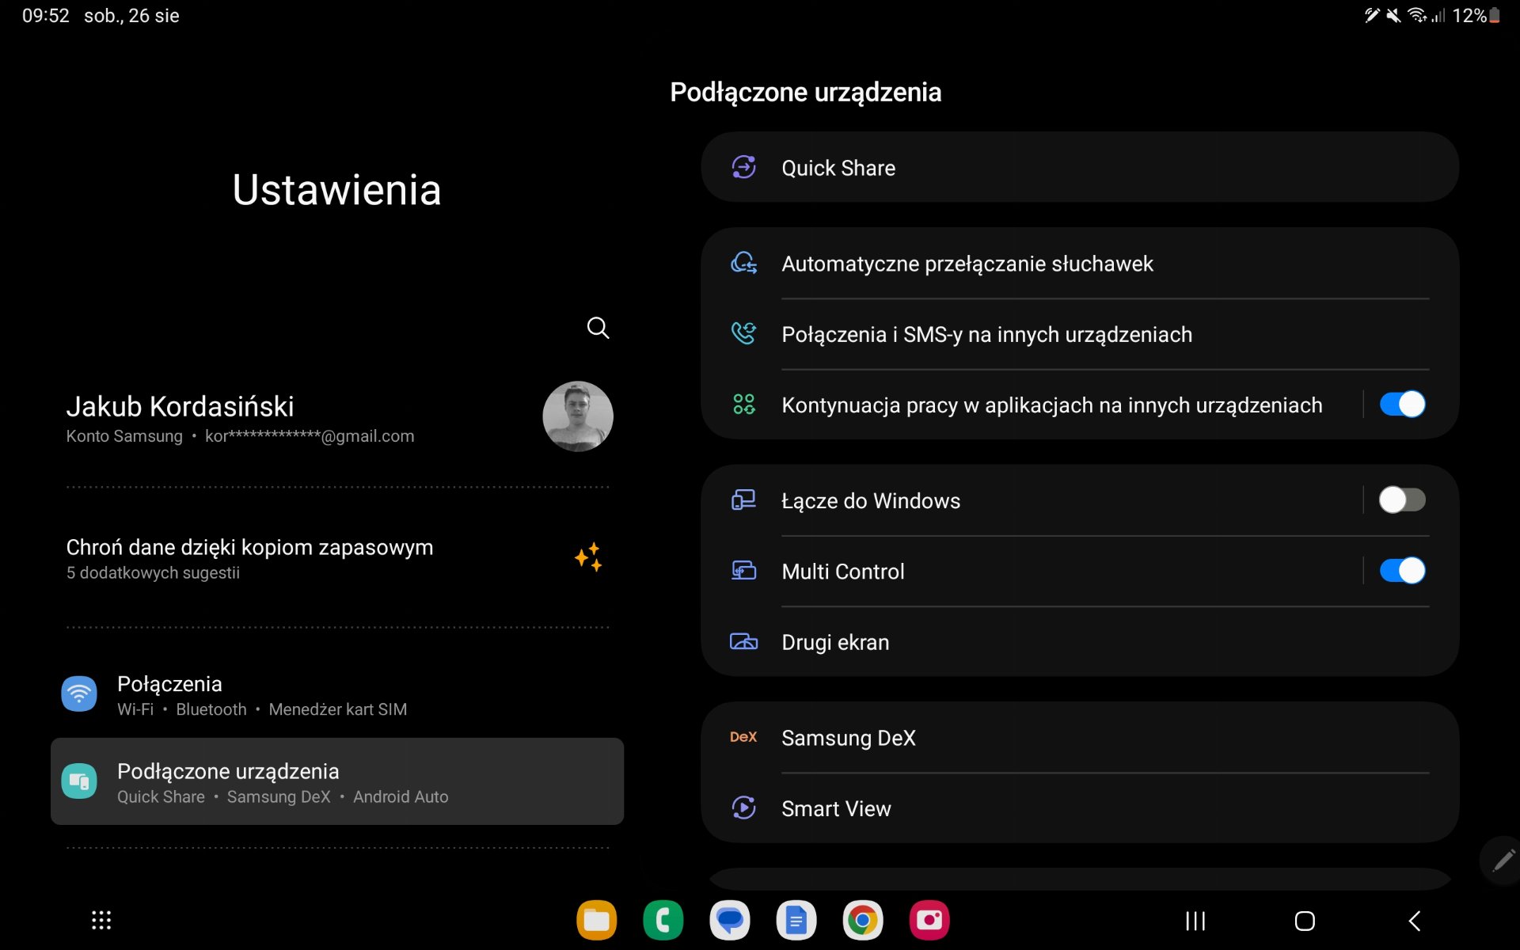Tap the Drugi ekran icon
The image size is (1520, 950).
[743, 641]
